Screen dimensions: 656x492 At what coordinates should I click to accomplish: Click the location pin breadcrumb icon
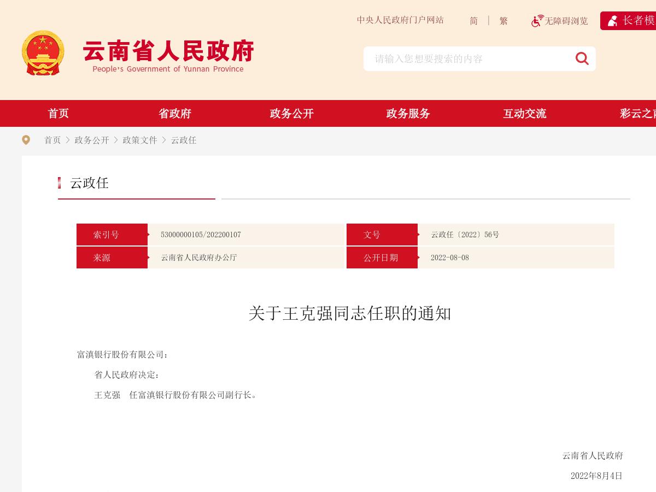tap(26, 140)
